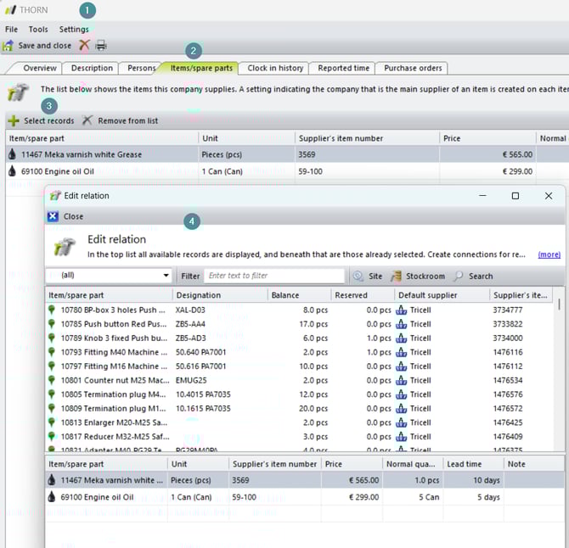Screen dimensions: 569x548
Task: Select the 10809 Termination plug row
Action: pyautogui.click(x=300, y=409)
